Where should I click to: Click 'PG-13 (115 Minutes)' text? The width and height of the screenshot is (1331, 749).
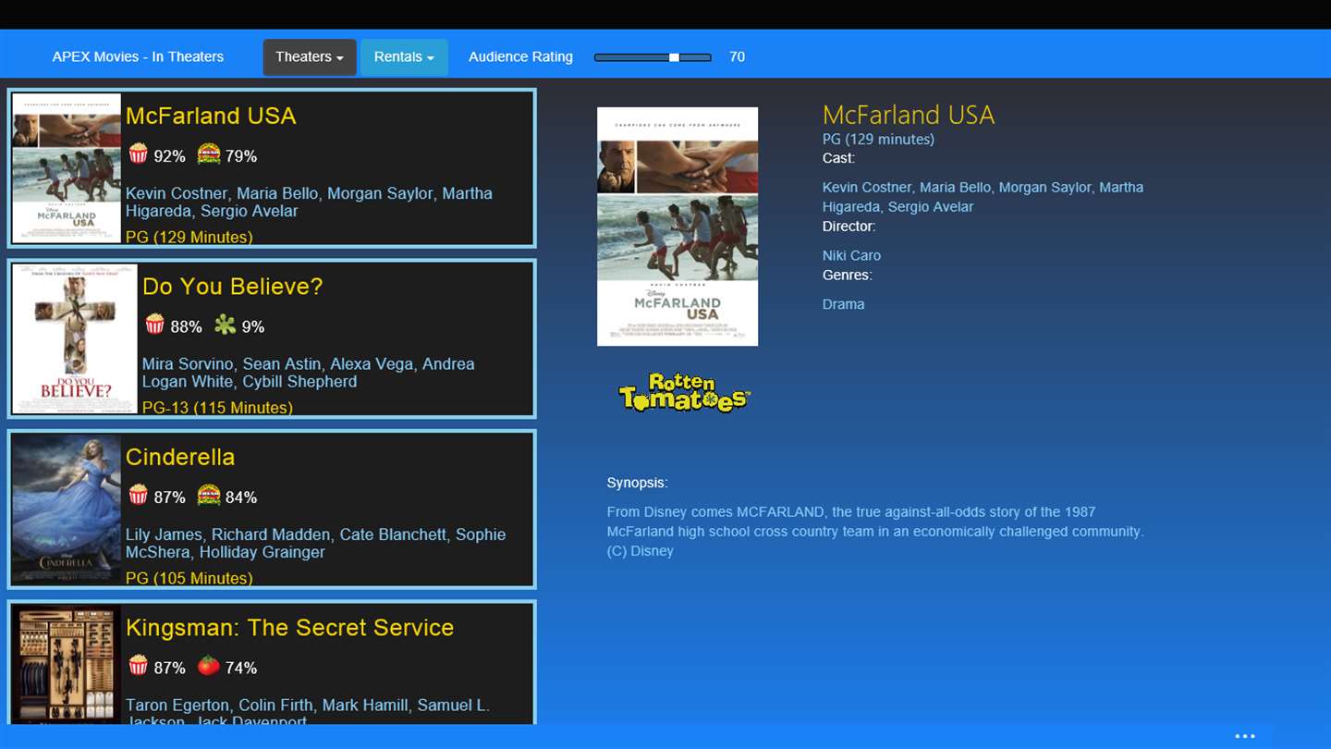pyautogui.click(x=217, y=408)
